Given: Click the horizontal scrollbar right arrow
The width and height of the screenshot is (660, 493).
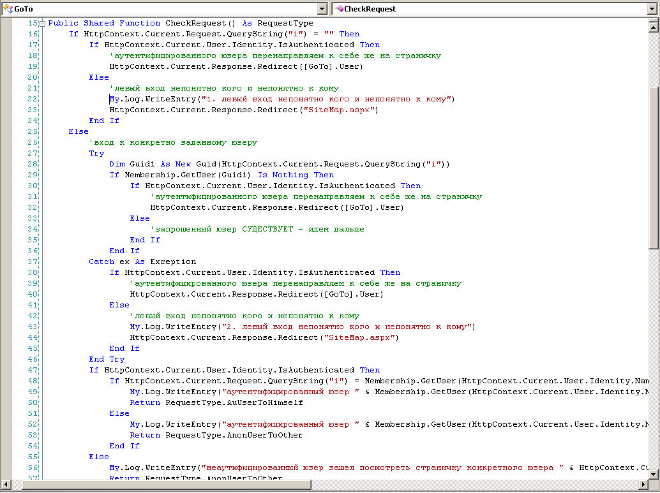Looking at the screenshot, I should (643, 485).
